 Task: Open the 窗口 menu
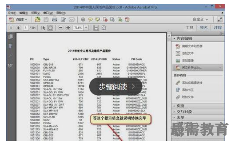48,13
